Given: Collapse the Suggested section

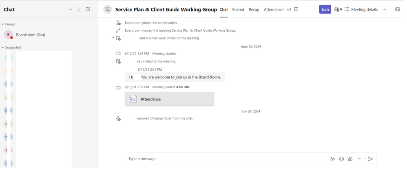Looking at the screenshot, I should point(3,48).
